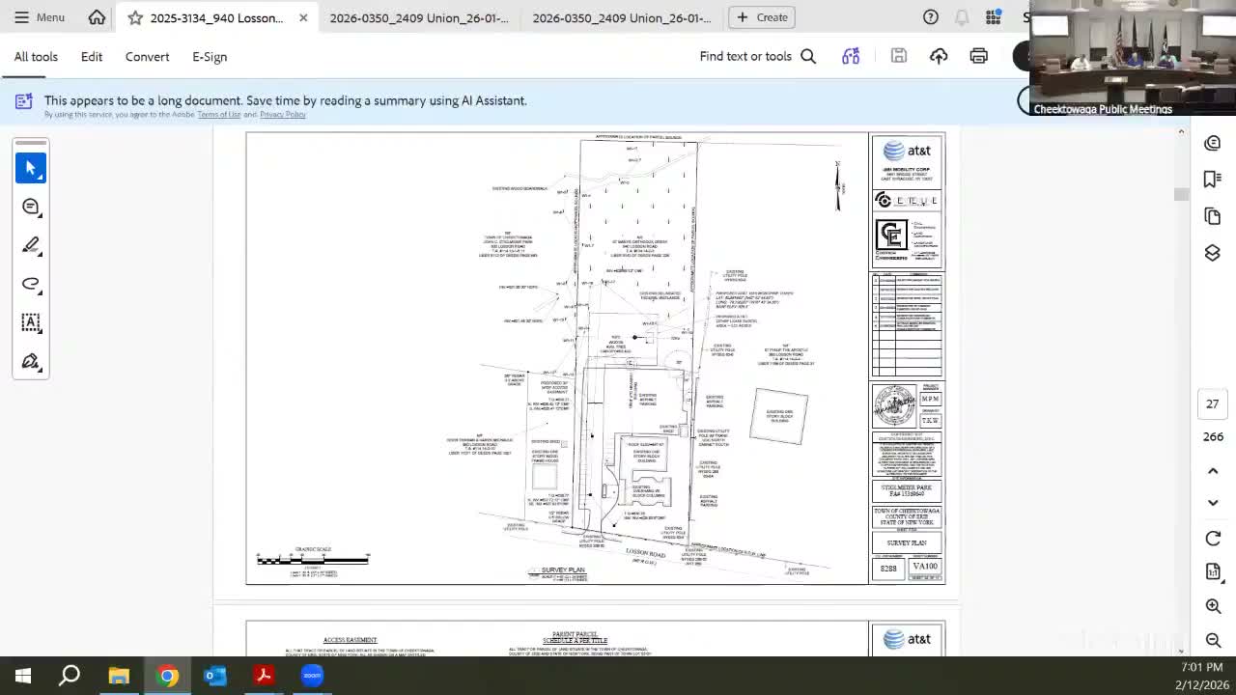The height and width of the screenshot is (695, 1236).
Task: Launch the AI Assistant toolbar icon
Action: pyautogui.click(x=851, y=57)
